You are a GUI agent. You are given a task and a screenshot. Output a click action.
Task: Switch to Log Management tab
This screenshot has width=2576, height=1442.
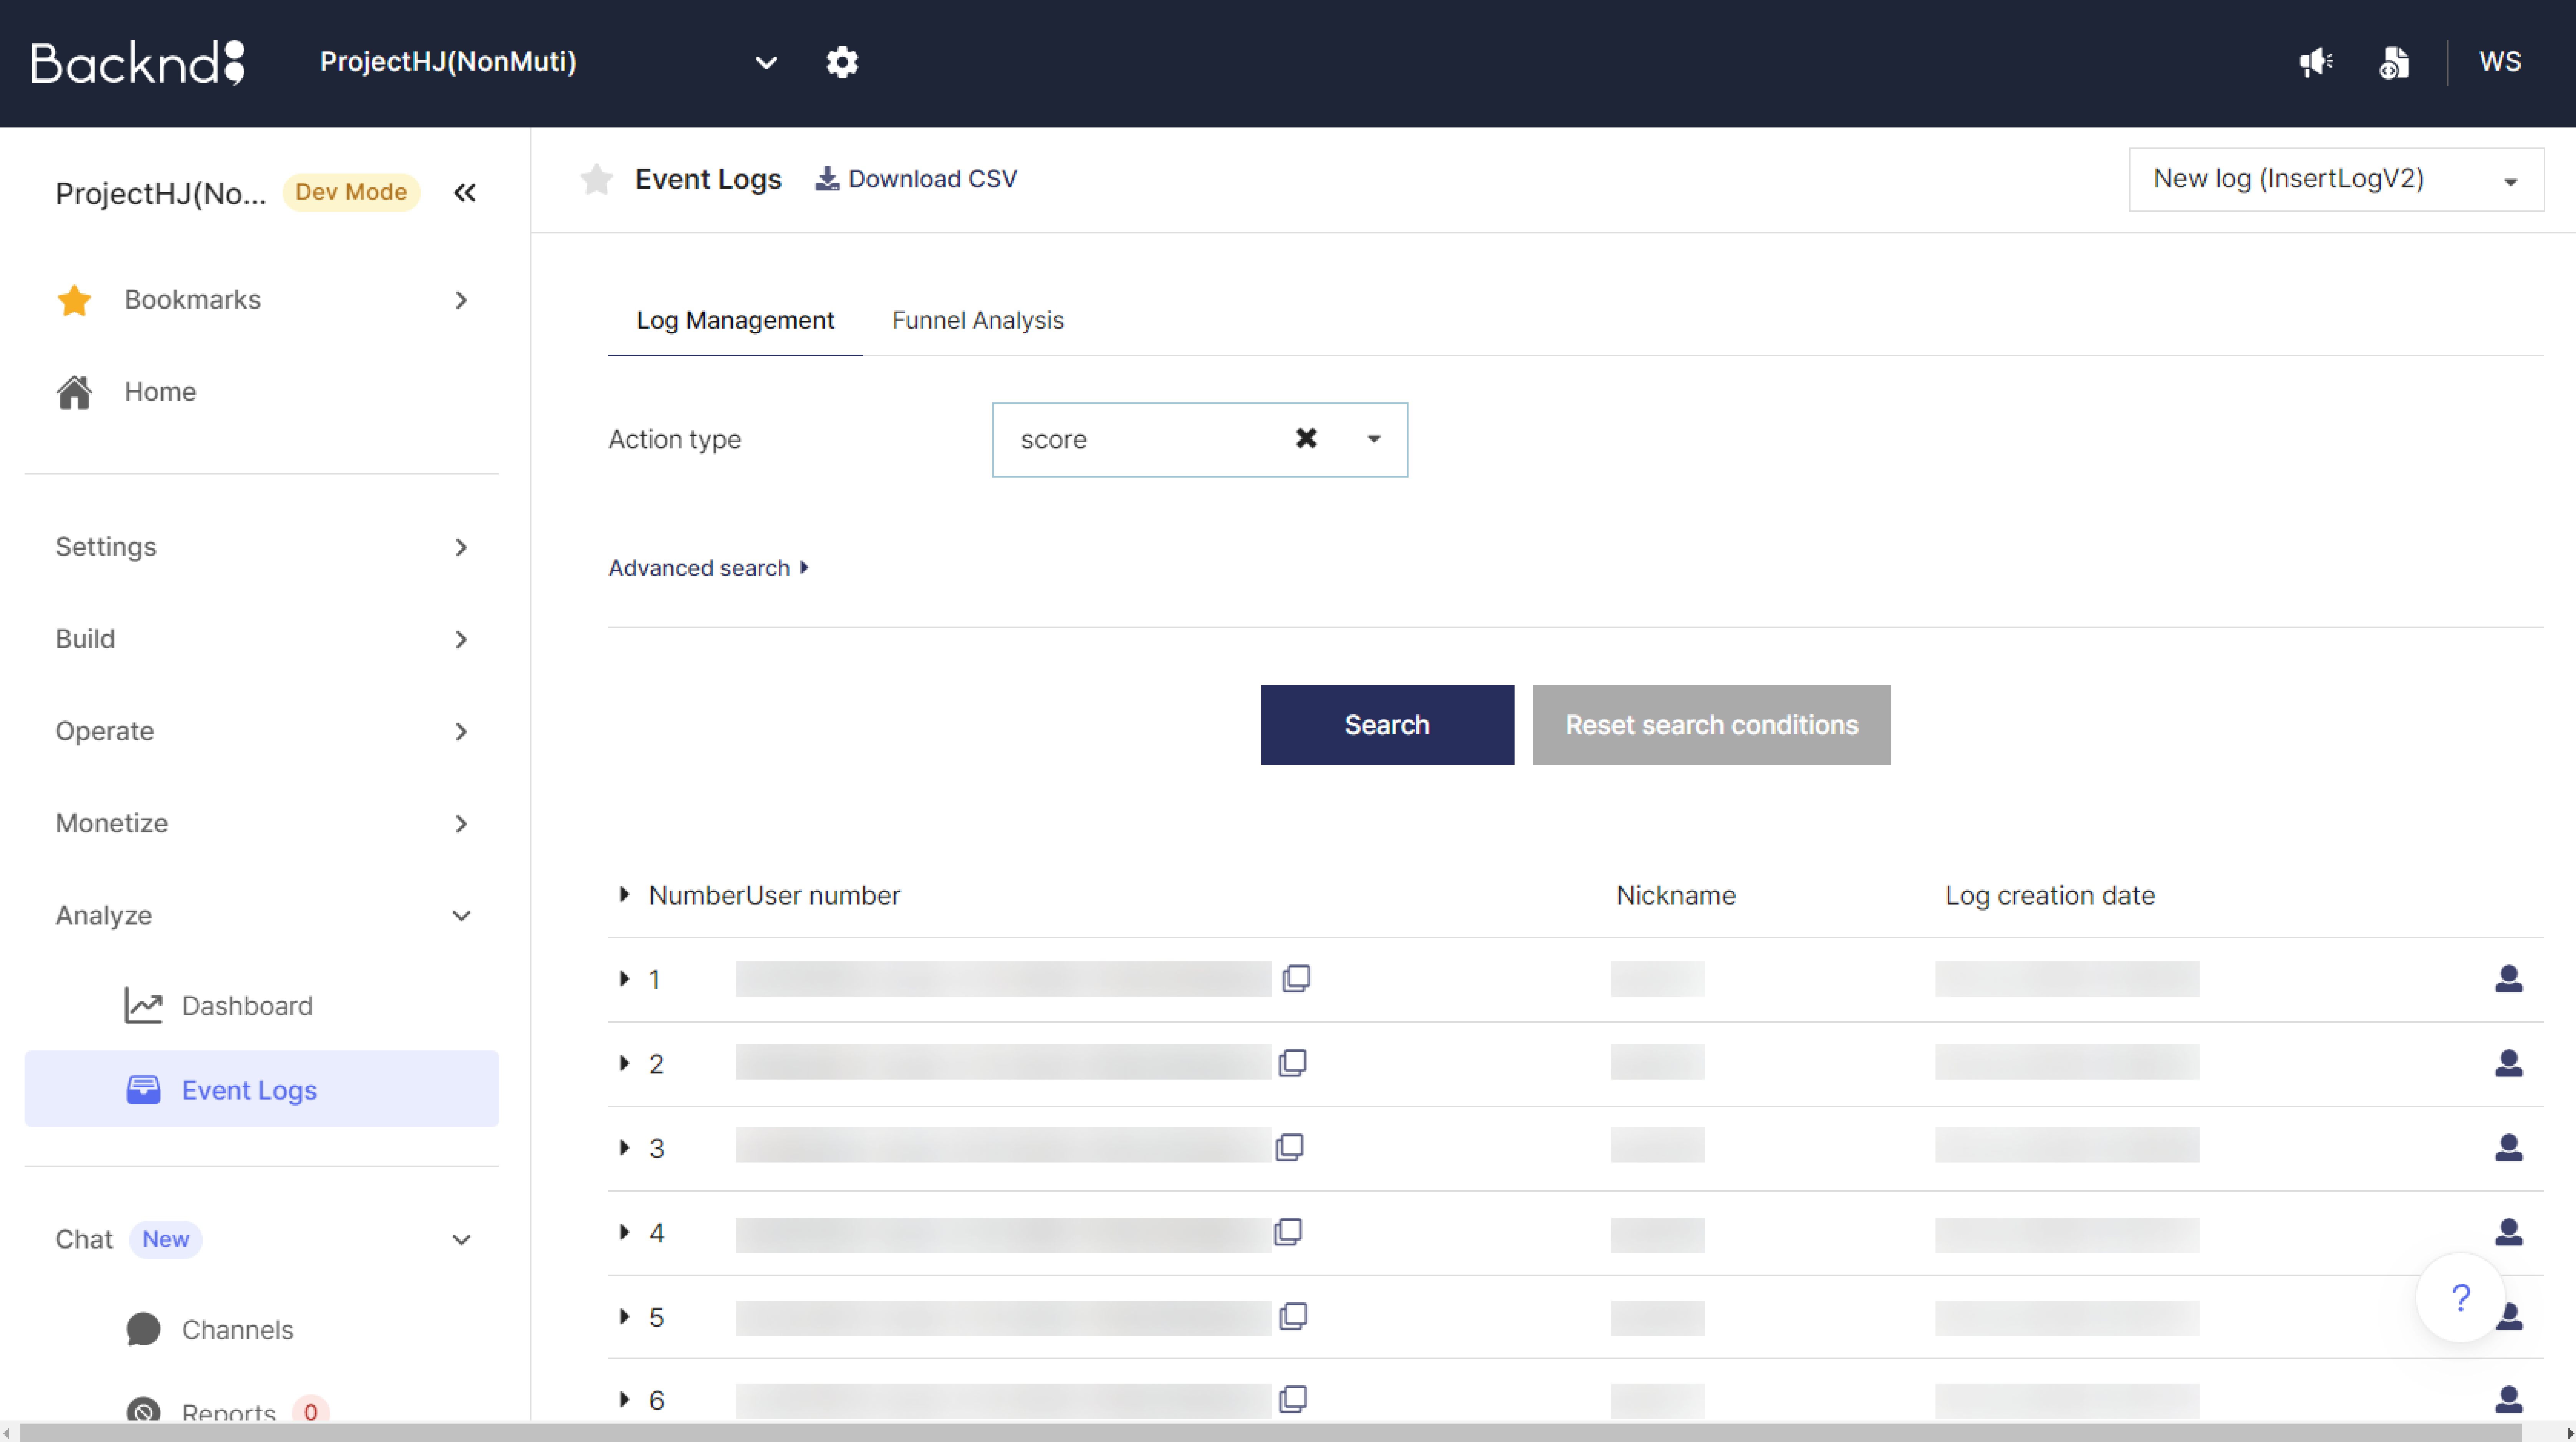click(x=735, y=320)
